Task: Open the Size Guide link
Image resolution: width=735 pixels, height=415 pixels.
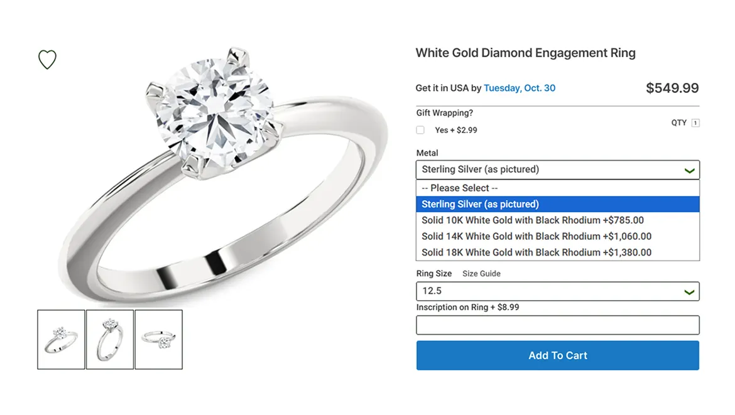Action: click(481, 274)
